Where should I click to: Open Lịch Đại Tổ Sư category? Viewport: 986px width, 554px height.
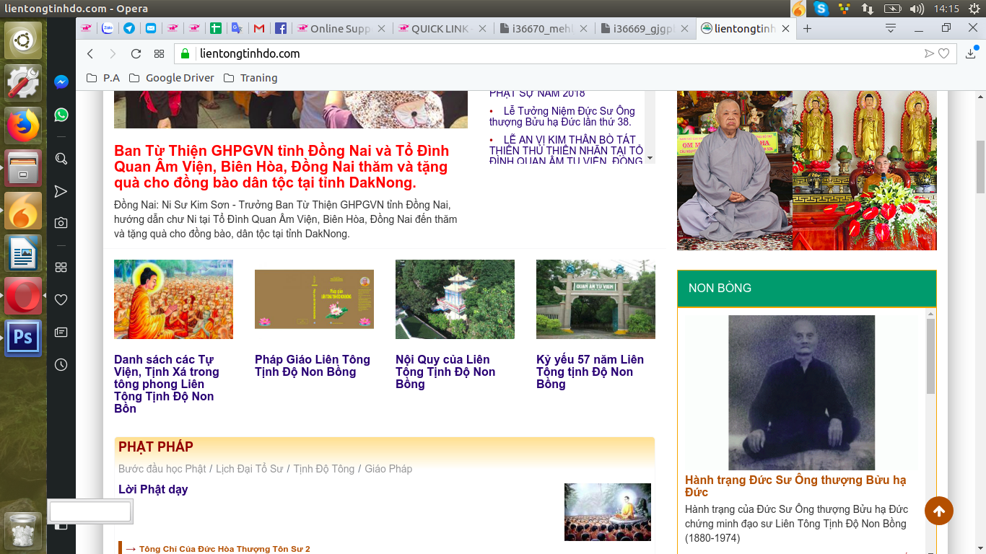coord(249,469)
